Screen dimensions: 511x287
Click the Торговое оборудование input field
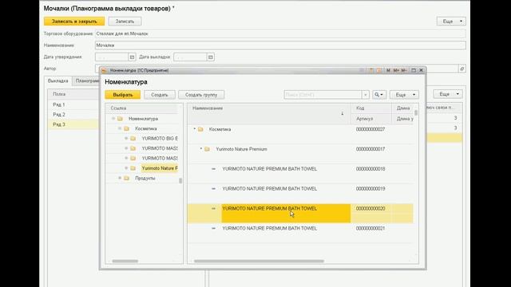coord(280,33)
